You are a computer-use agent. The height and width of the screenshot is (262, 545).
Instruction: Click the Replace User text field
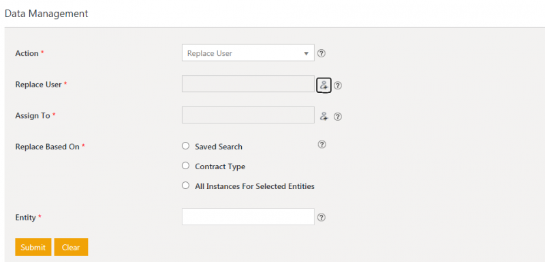(x=248, y=84)
